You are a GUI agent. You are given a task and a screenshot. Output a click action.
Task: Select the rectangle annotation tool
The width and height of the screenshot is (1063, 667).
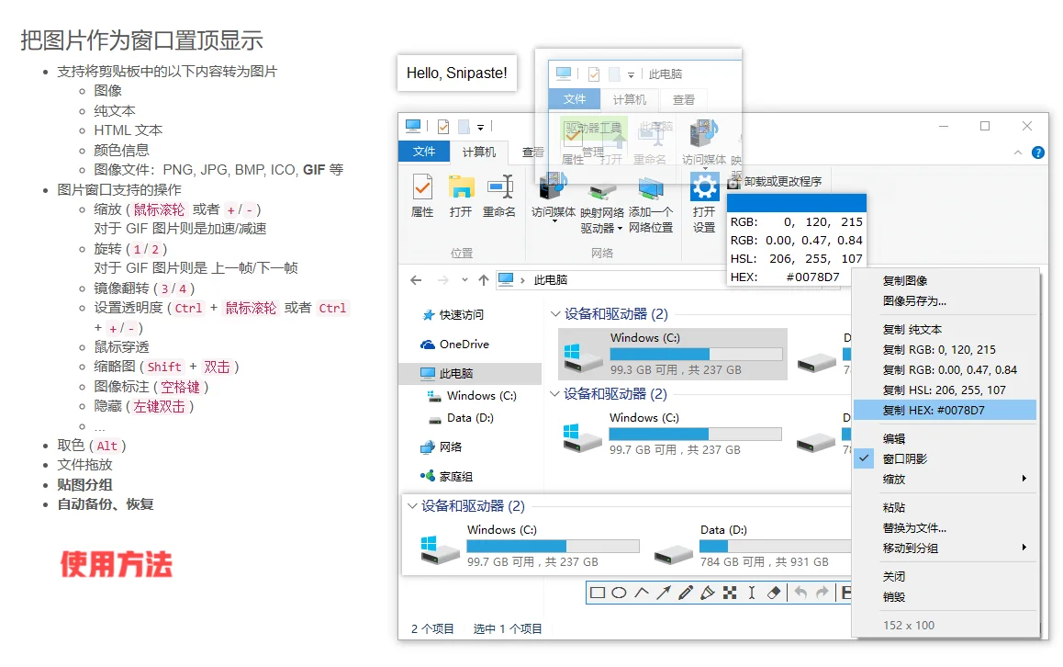pos(596,593)
